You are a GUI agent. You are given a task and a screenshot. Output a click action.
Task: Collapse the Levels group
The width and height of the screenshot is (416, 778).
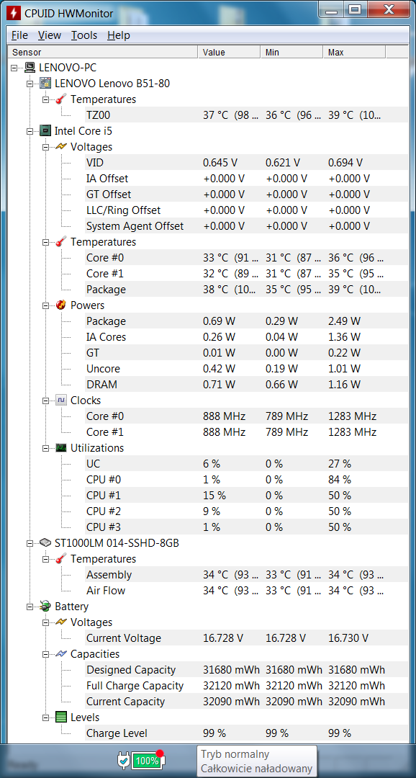point(45,717)
